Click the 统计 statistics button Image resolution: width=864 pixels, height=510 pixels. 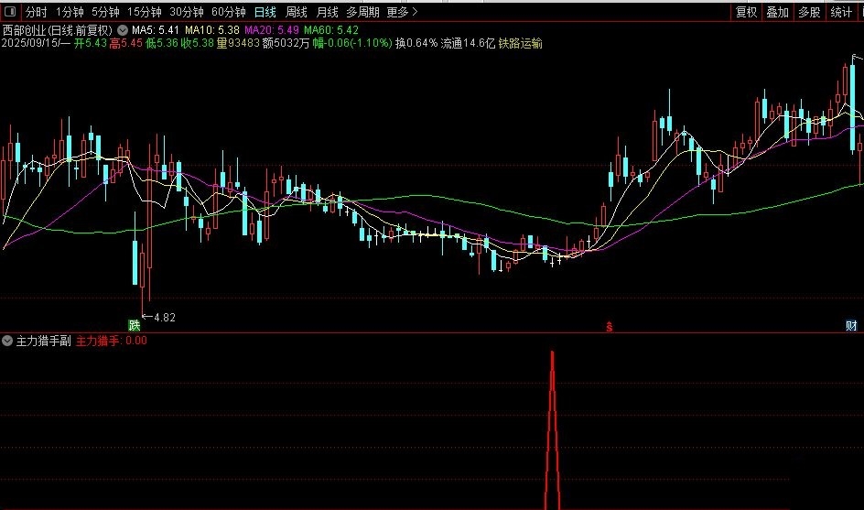pos(841,12)
